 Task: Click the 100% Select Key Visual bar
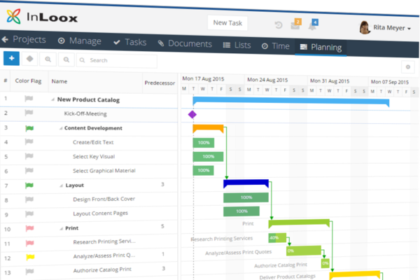point(208,157)
